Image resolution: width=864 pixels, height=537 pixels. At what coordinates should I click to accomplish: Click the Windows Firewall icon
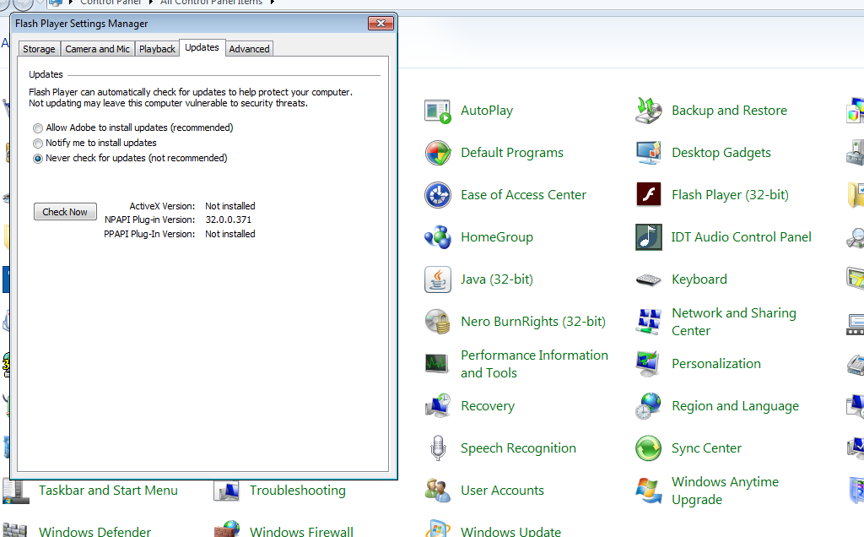[227, 529]
